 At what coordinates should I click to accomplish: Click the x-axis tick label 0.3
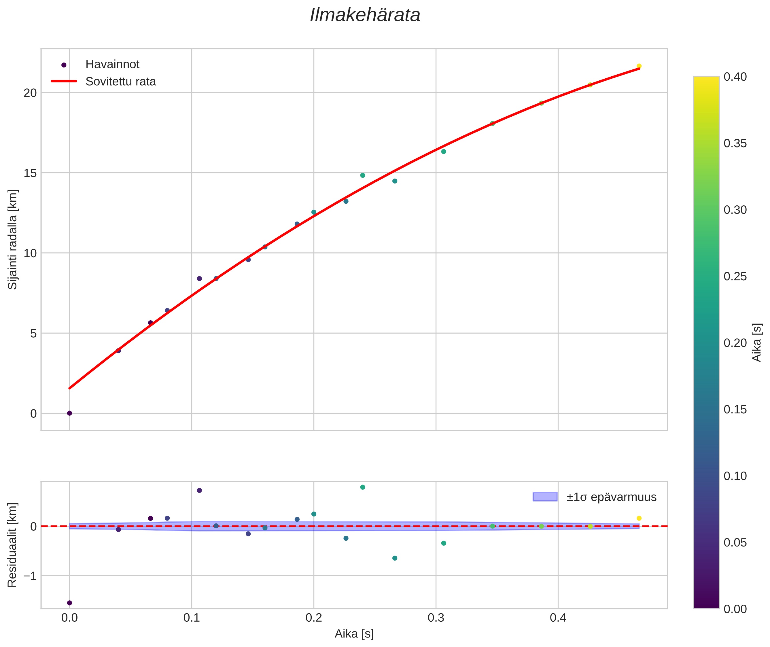click(x=436, y=618)
